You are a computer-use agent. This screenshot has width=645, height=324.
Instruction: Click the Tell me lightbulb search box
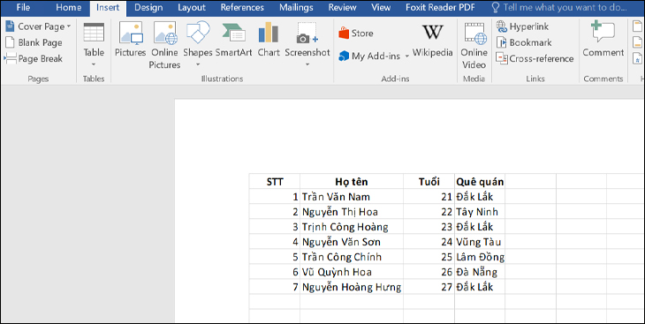559,7
